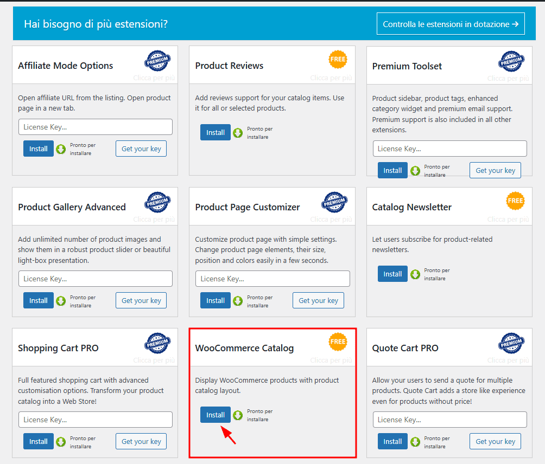Click the PREMIUM badge on Product Page Customizer

click(334, 201)
